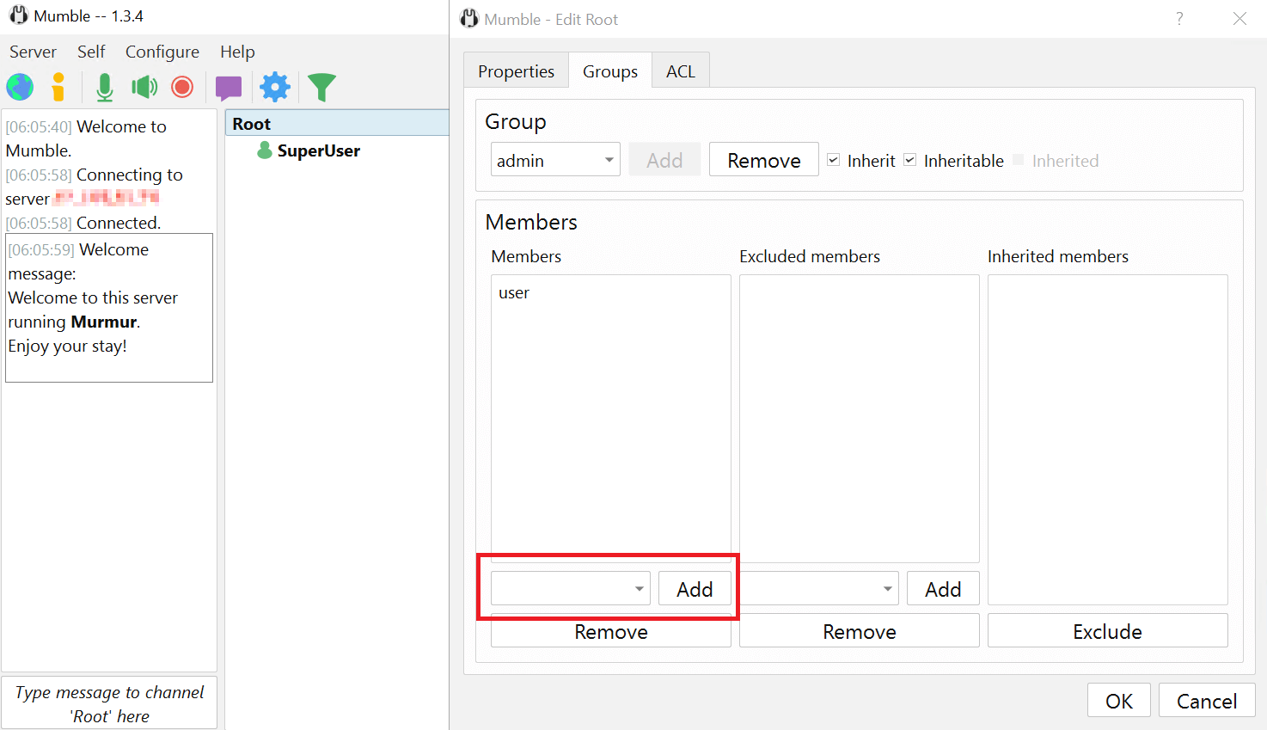Click the Connect globe icon in toolbar
The height and width of the screenshot is (730, 1267).
click(20, 87)
